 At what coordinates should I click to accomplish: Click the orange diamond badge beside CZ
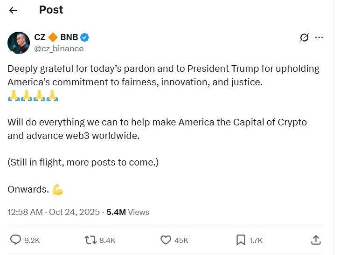(53, 37)
